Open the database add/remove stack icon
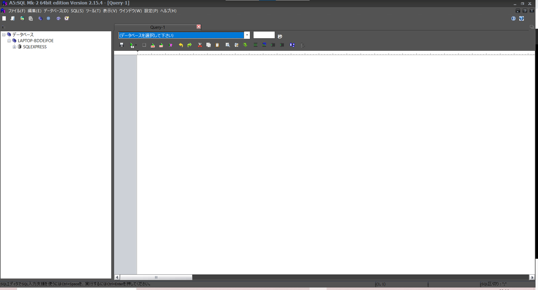 coord(40,18)
